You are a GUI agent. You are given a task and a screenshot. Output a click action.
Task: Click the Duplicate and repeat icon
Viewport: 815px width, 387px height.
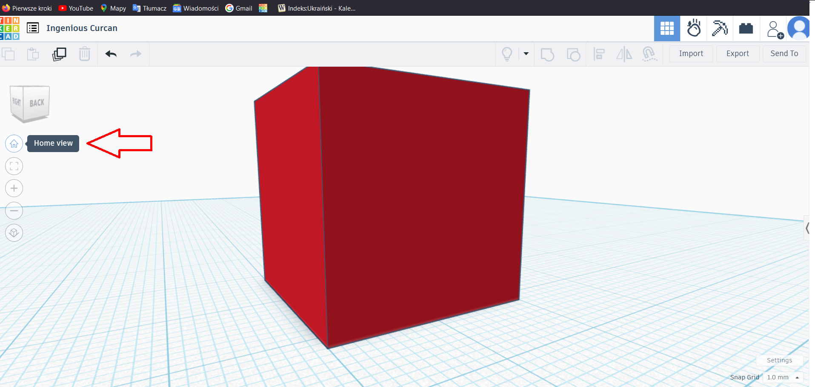tap(59, 54)
